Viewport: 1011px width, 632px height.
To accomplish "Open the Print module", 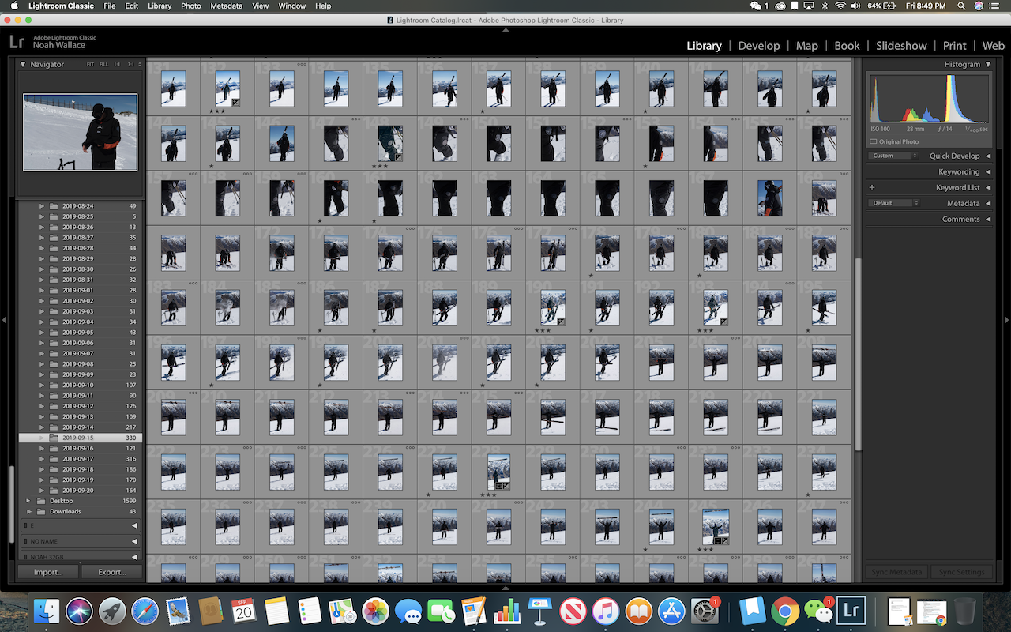I will pyautogui.click(x=954, y=46).
